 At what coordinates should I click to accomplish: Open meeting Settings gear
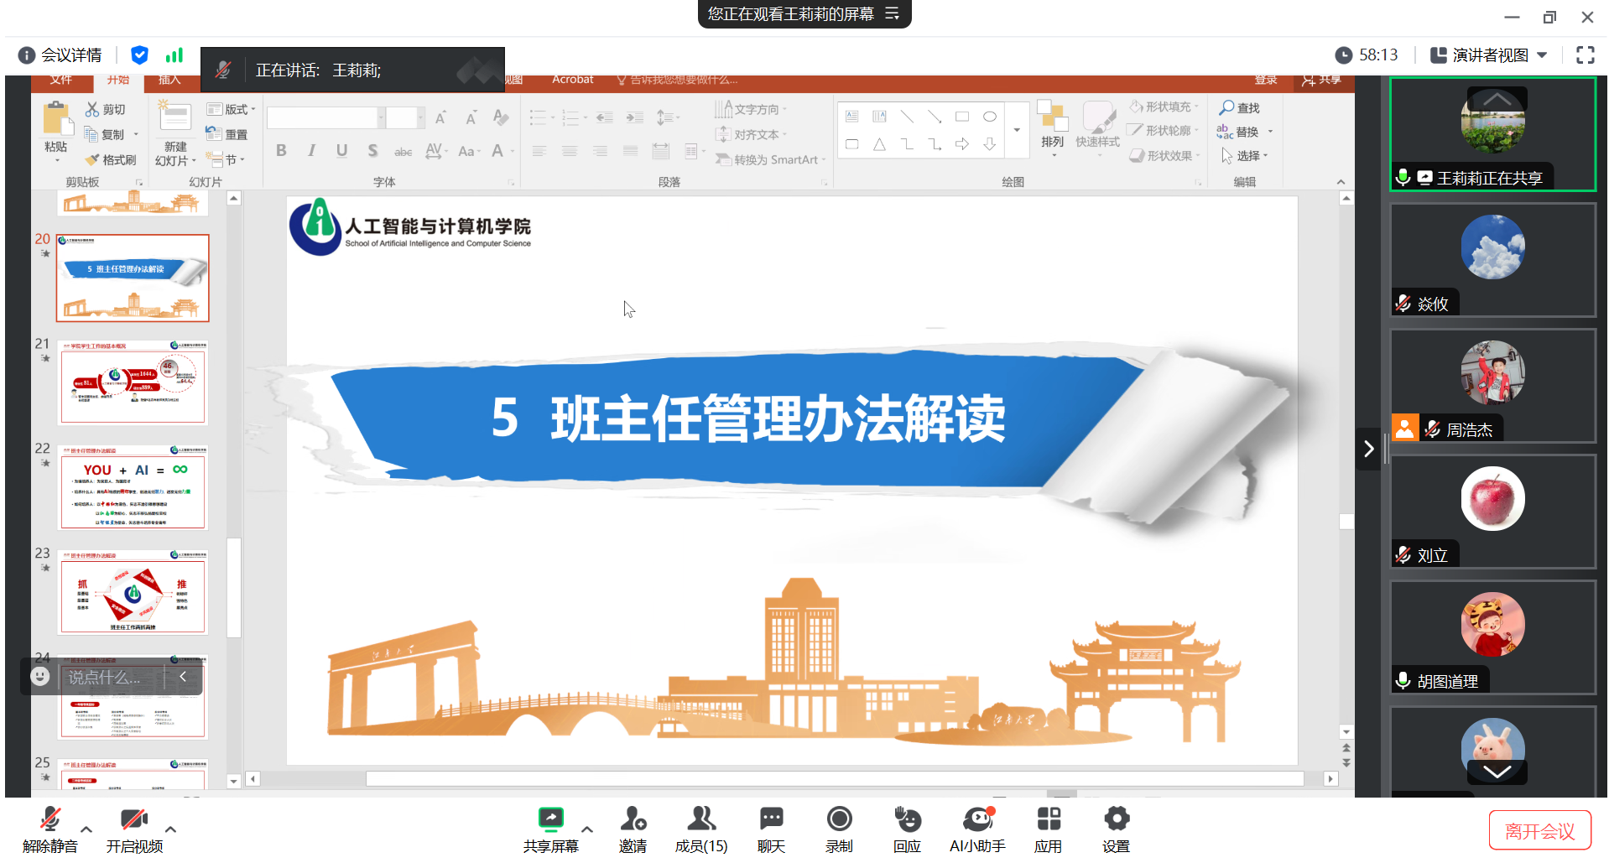[1116, 819]
